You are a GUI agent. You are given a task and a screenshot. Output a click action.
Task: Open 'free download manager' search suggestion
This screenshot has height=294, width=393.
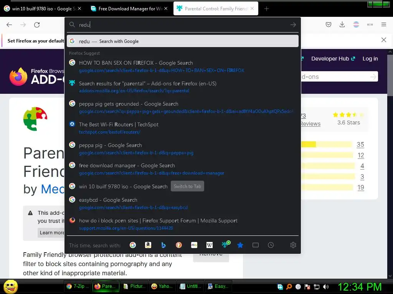point(182,169)
